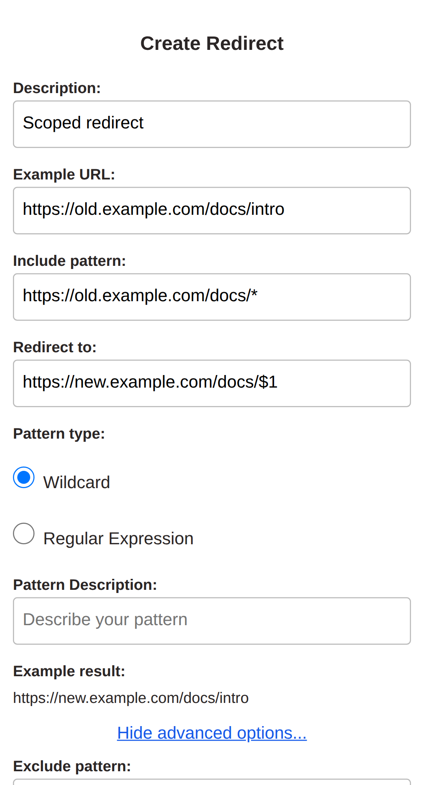Click the Description field containing "Scoped redirect"
This screenshot has height=785, width=424.
pyautogui.click(x=212, y=124)
